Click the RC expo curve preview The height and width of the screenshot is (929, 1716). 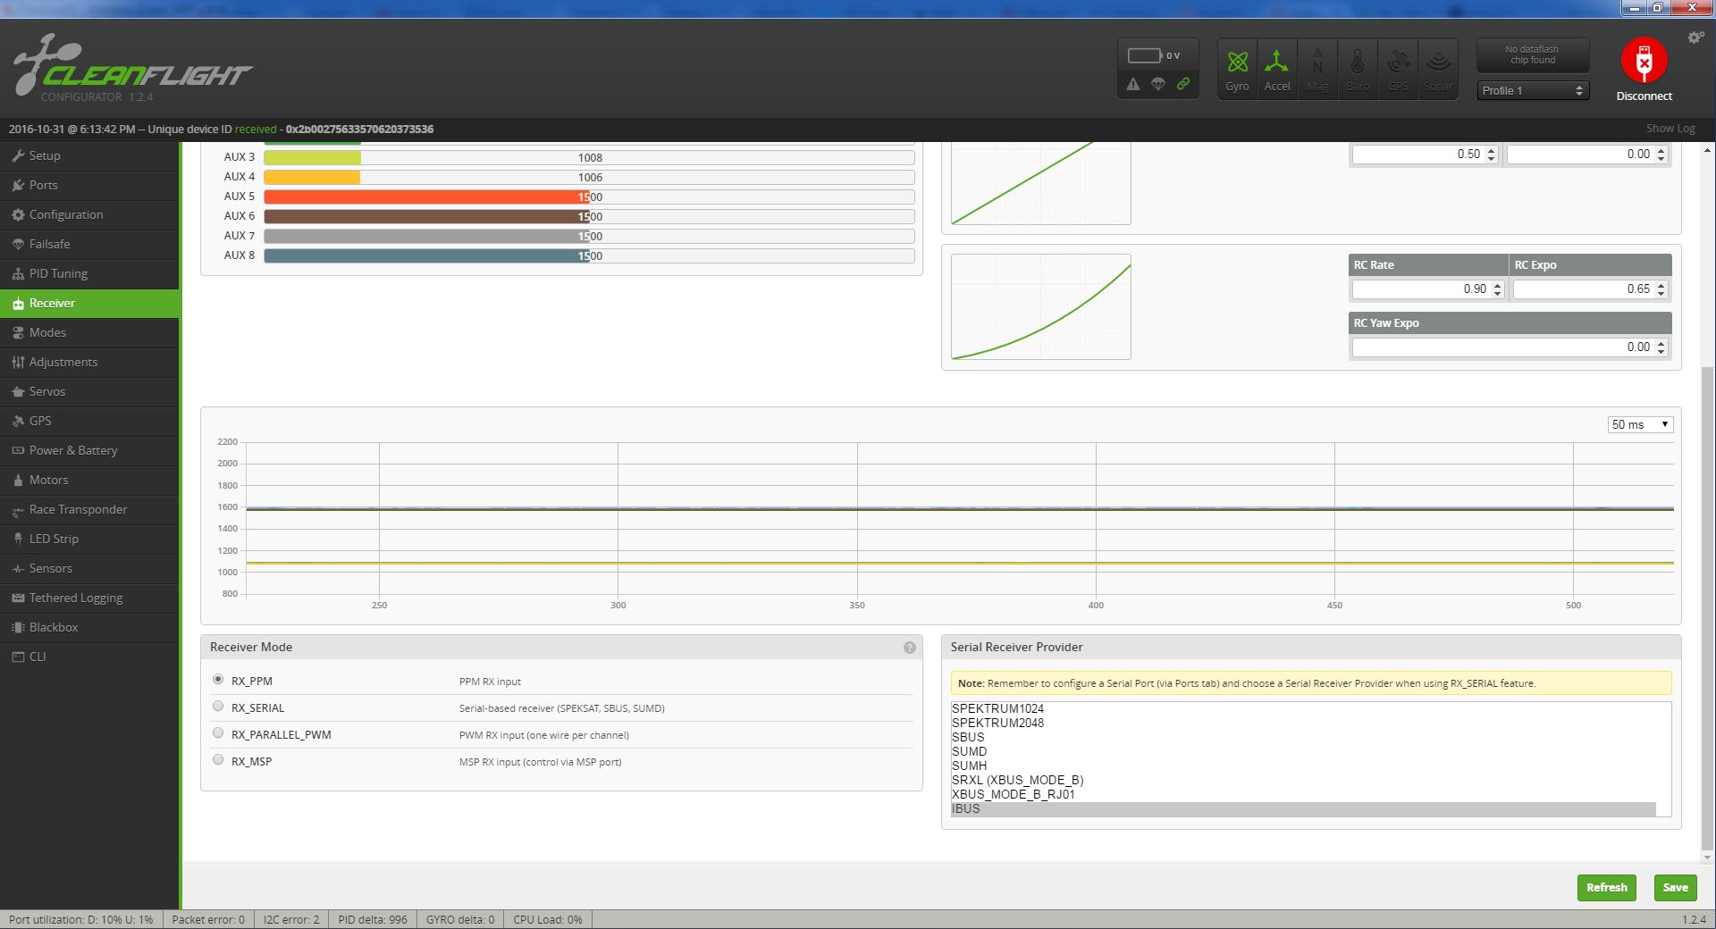coord(1041,307)
